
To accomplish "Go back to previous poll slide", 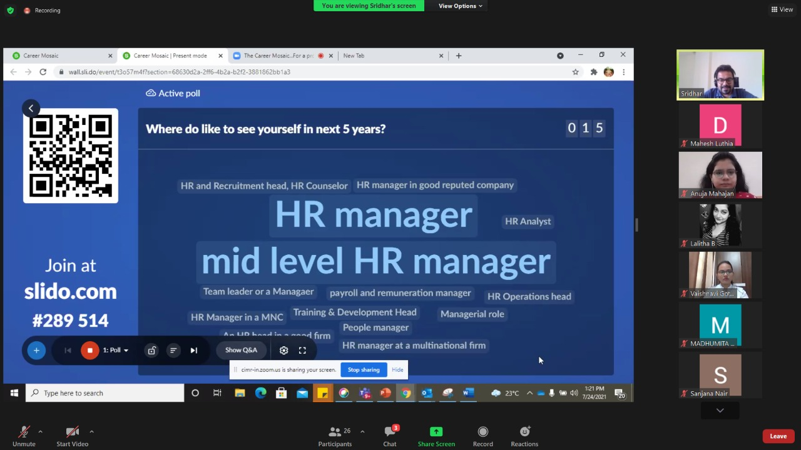I will pyautogui.click(x=68, y=350).
